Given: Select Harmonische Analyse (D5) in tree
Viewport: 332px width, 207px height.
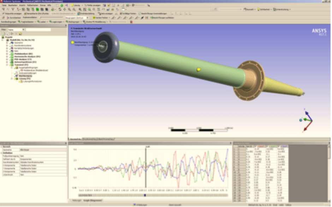Looking at the screenshot, I should pos(27,57).
